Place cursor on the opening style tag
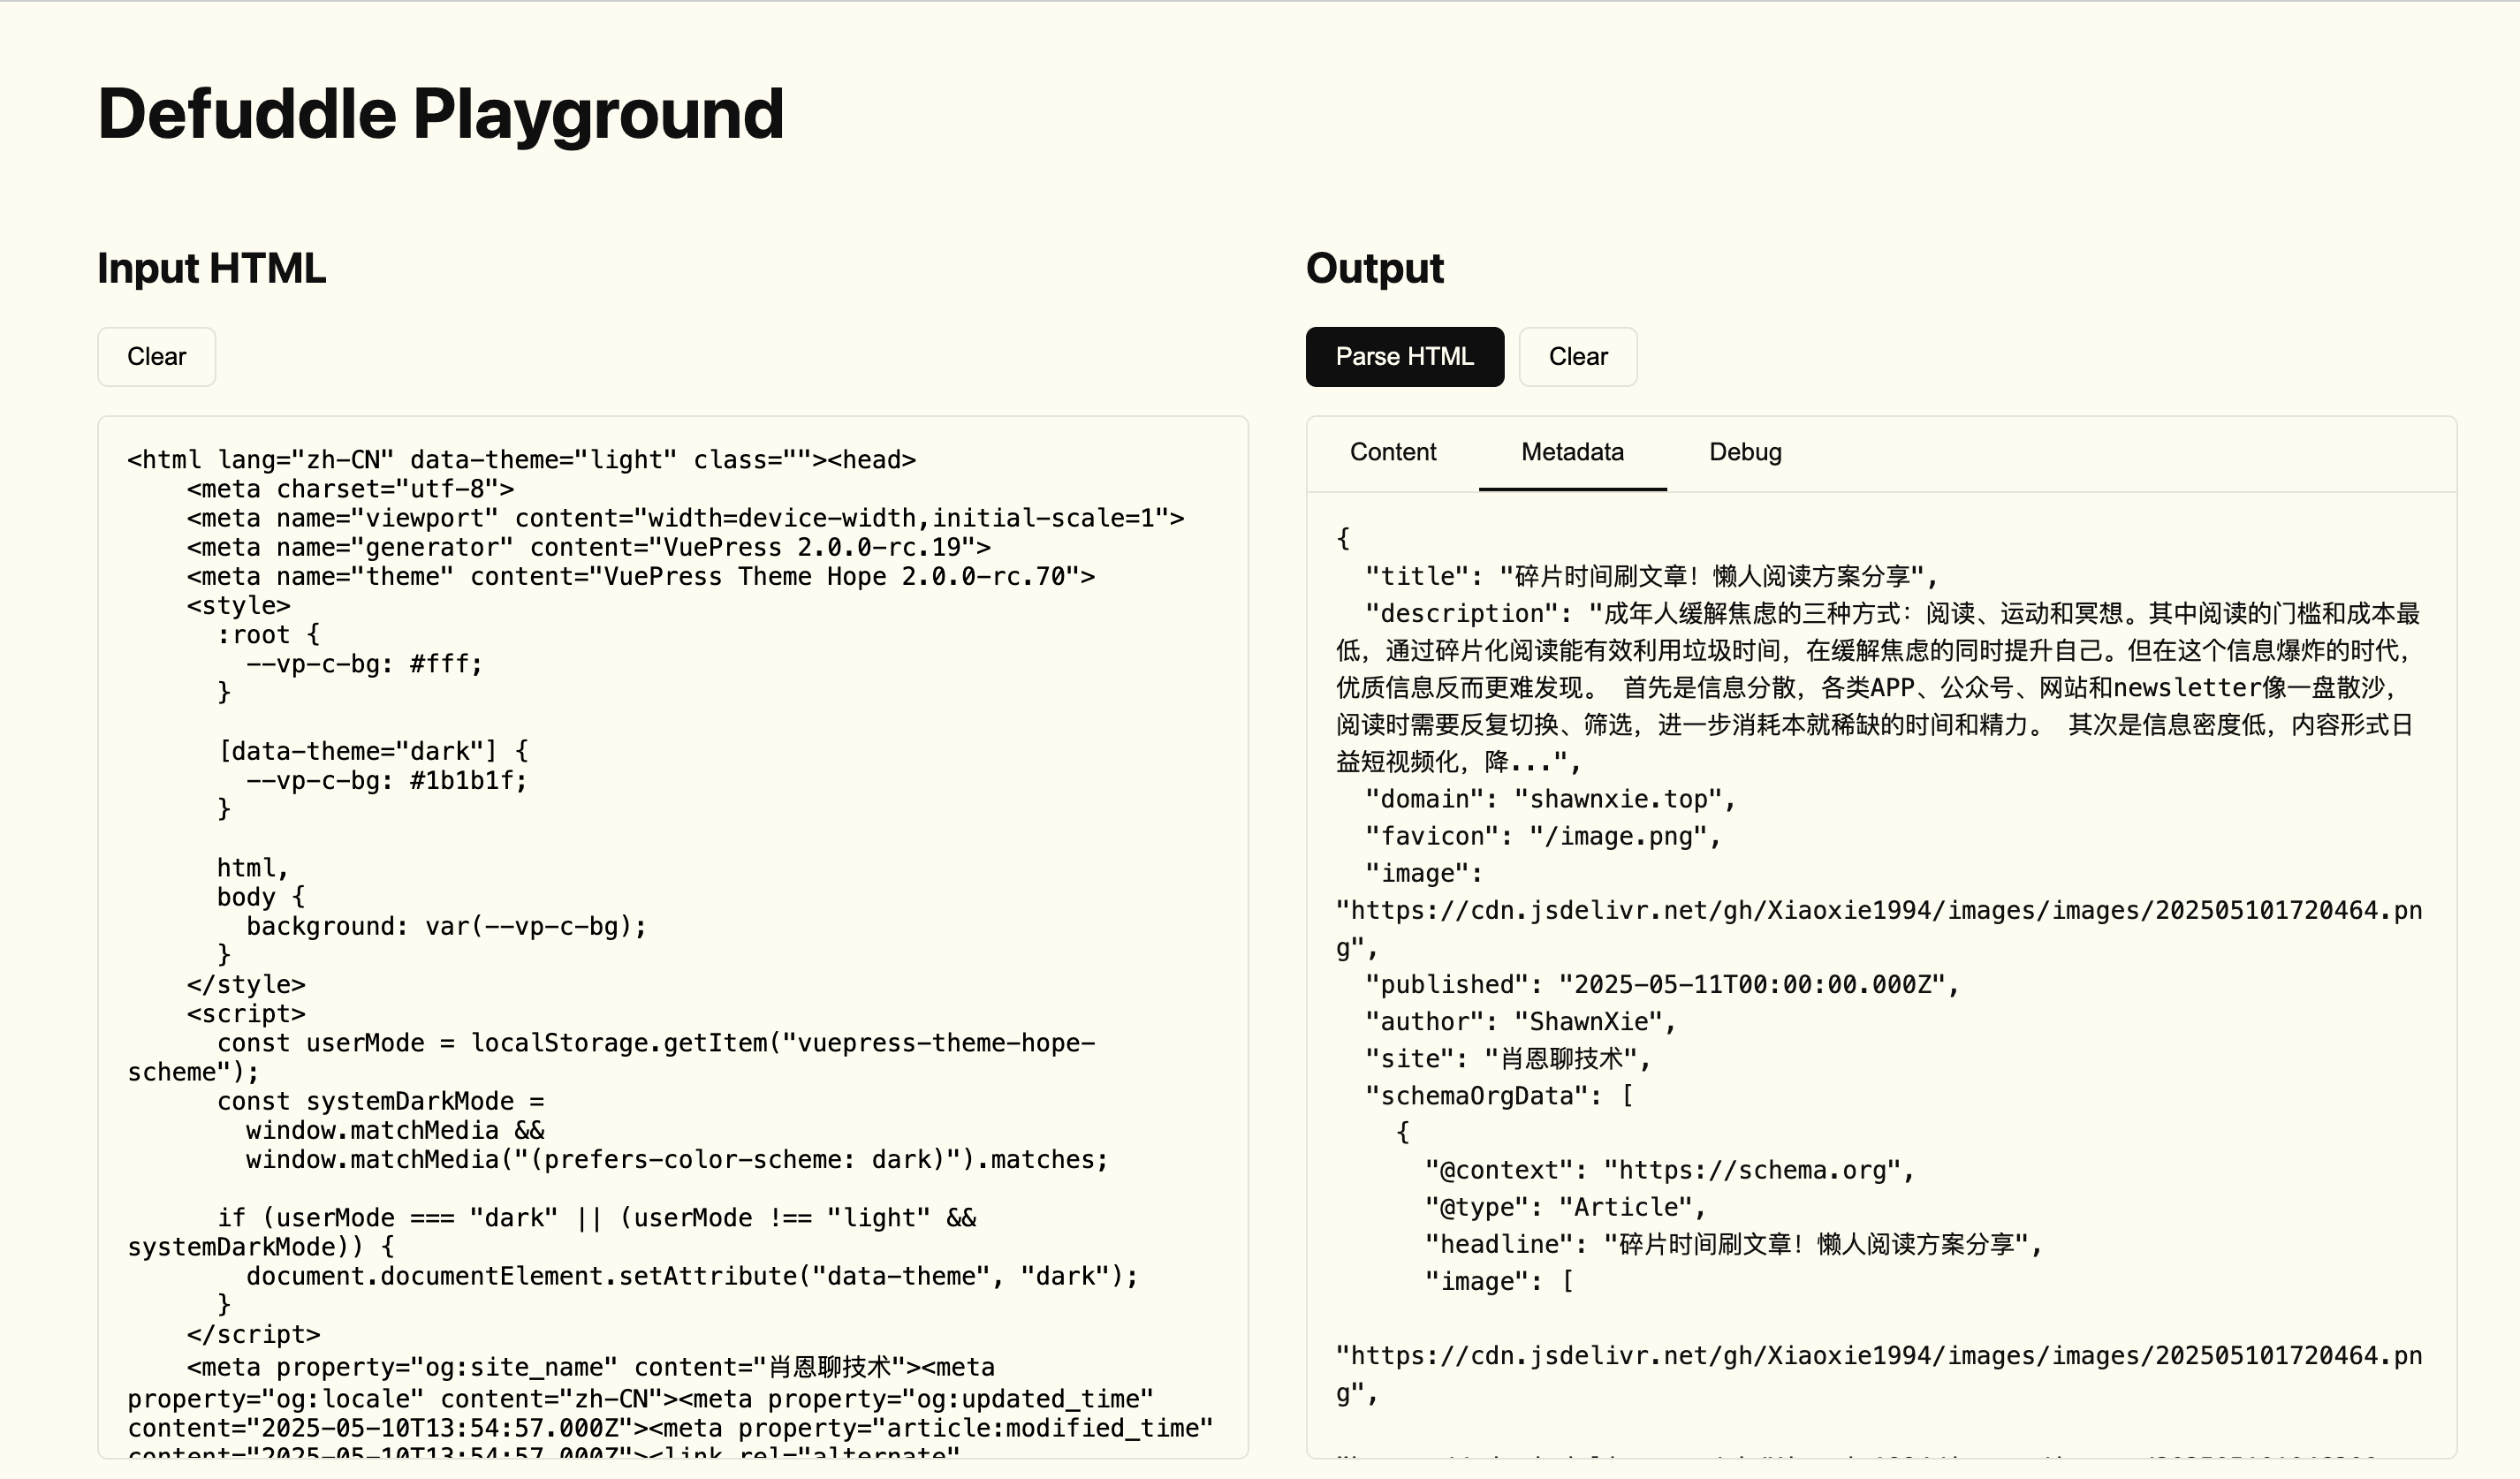2520x1479 pixels. click(238, 606)
